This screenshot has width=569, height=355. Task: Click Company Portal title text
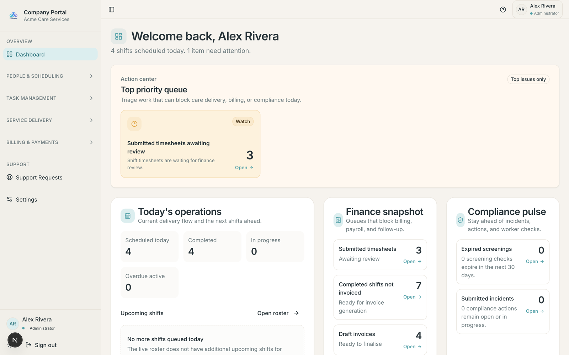click(x=45, y=12)
